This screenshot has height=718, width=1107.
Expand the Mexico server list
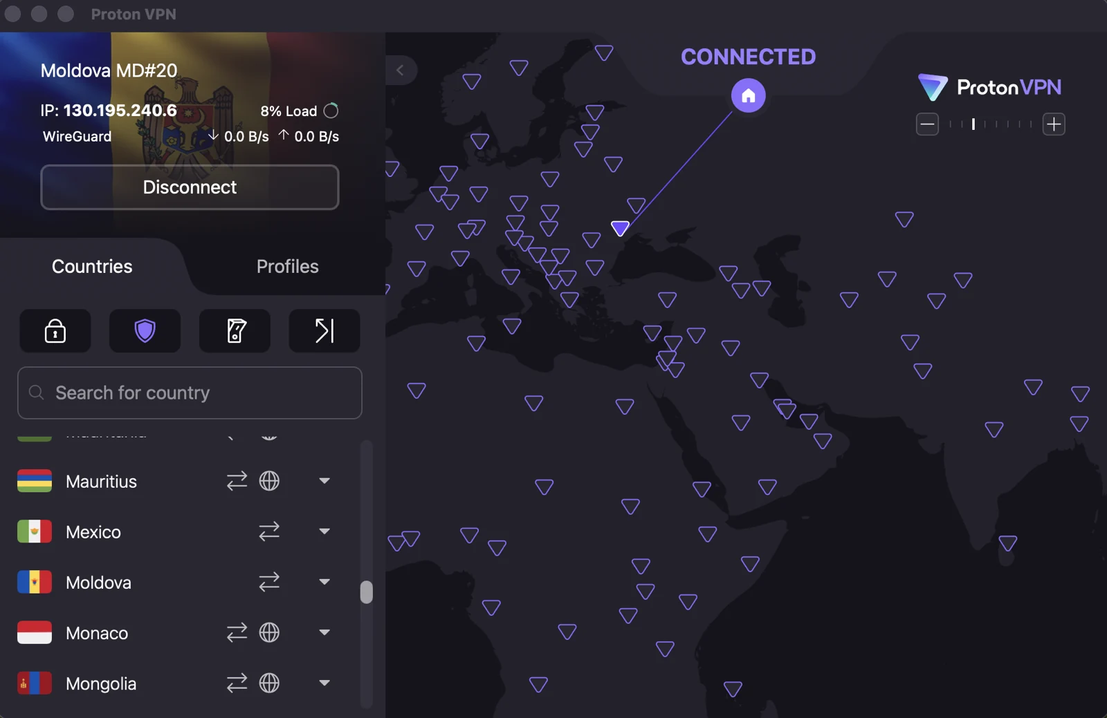coord(324,531)
